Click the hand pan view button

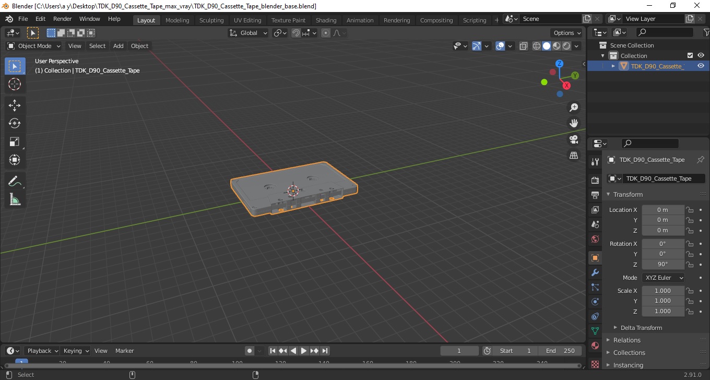tap(574, 123)
